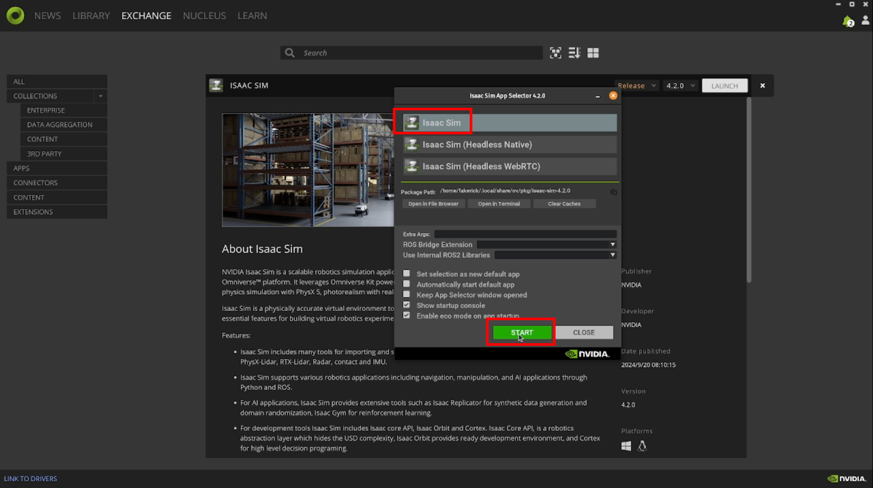Switch to grid view icon
Screen dimensions: 873x488
click(x=593, y=53)
